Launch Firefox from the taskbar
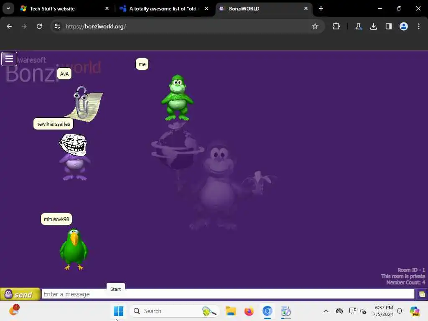The width and height of the screenshot is (428, 321). (x=249, y=311)
